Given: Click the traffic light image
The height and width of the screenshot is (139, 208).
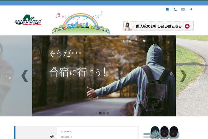Looking at the screenshot, I should click(161, 132).
